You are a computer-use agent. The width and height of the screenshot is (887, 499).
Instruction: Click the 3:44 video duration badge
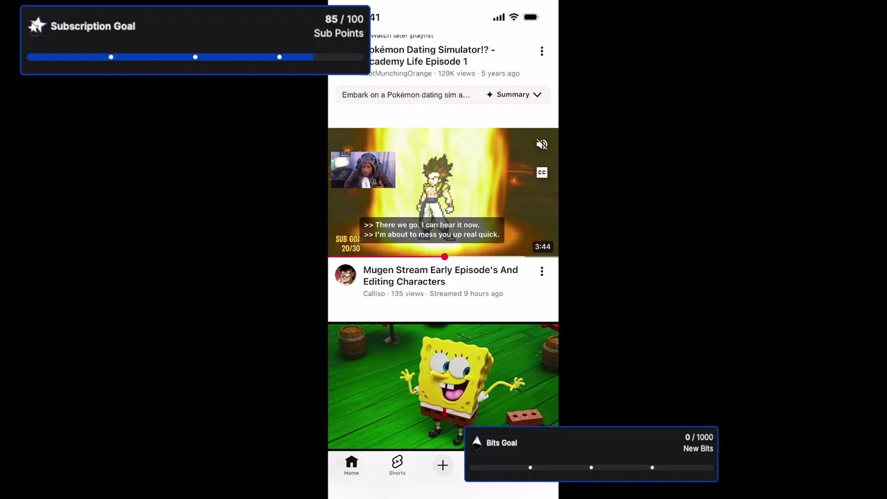(543, 247)
